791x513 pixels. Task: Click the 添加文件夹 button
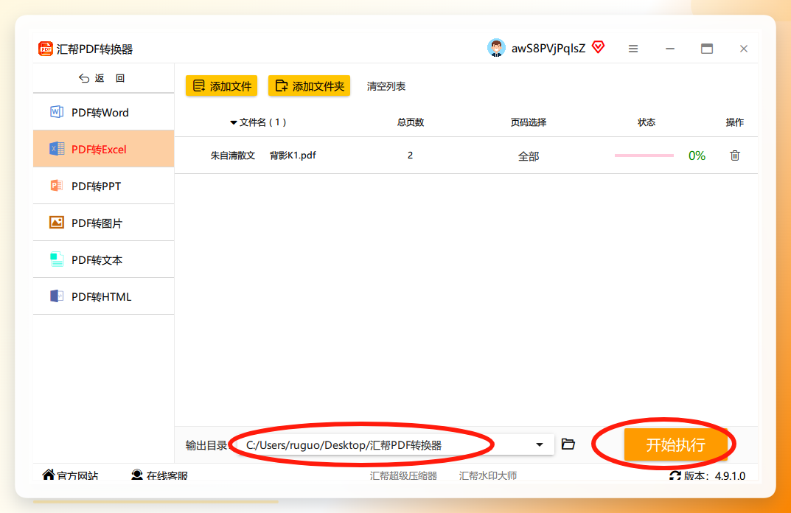pos(309,85)
